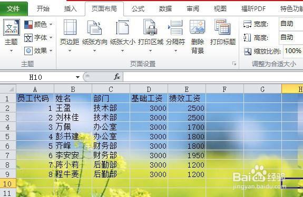Image resolution: width=303 pixels, height=197 pixels.
Task: Open the 页面设置 dialog launcher
Action: [x=234, y=64]
